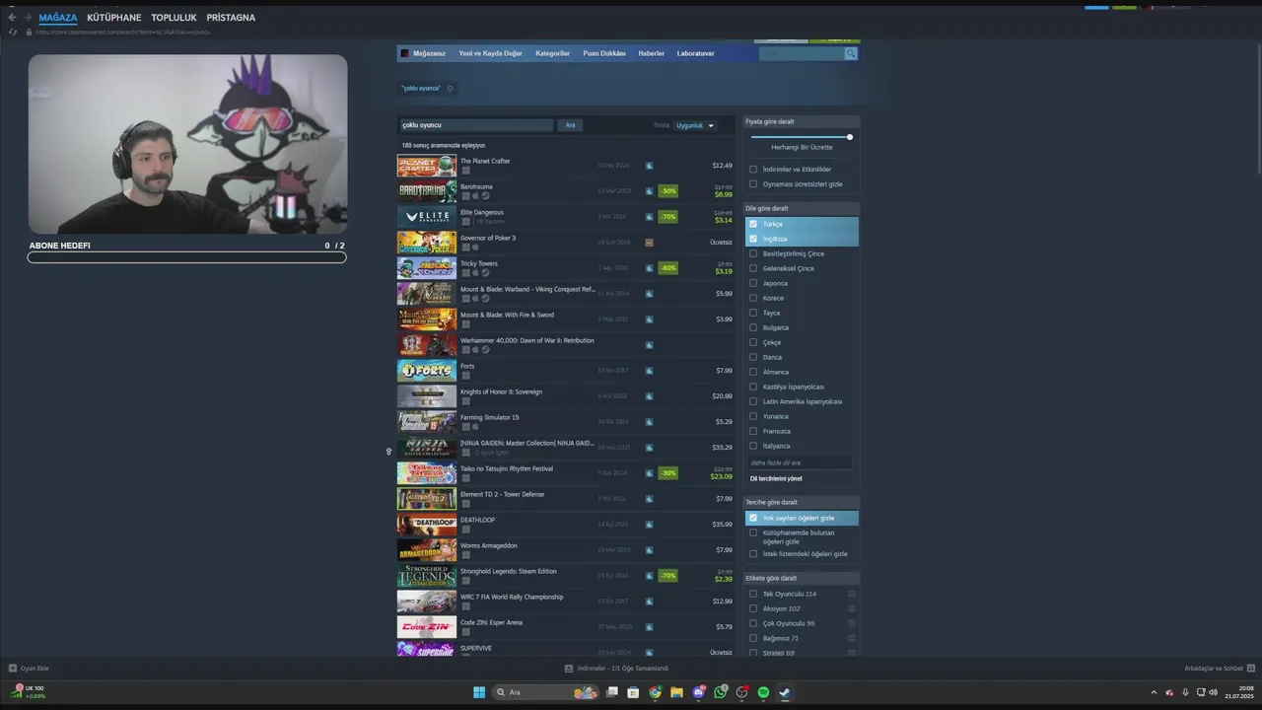
Task: Switch to the TOPLULUK tab
Action: tap(174, 18)
